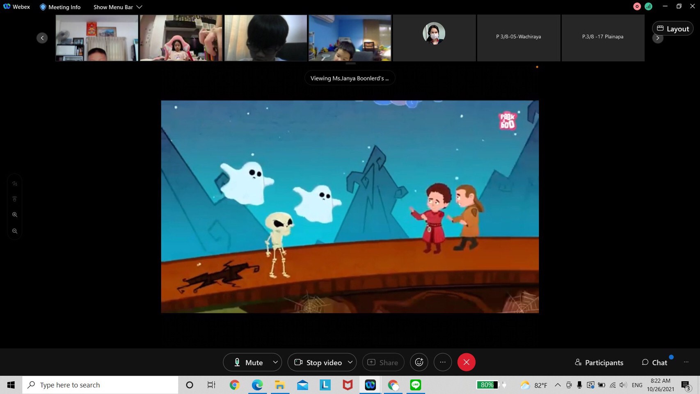Image resolution: width=700 pixels, height=394 pixels.
Task: Select the P.3/8 -17 Plainapa participant tile
Action: click(x=603, y=38)
